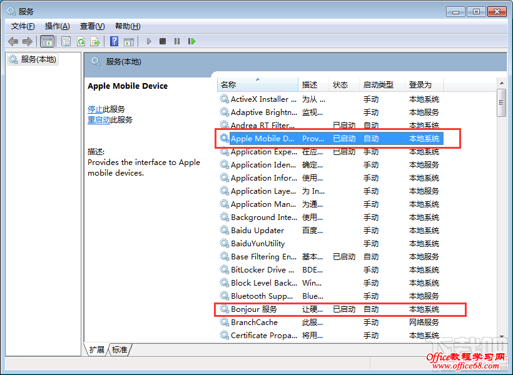Click the Export List toolbar icon
Viewport: 513px width, 375px height.
click(95, 41)
